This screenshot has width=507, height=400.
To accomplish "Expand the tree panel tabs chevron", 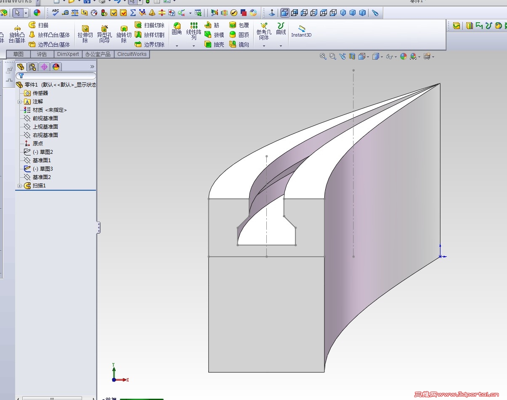I will coord(92,67).
